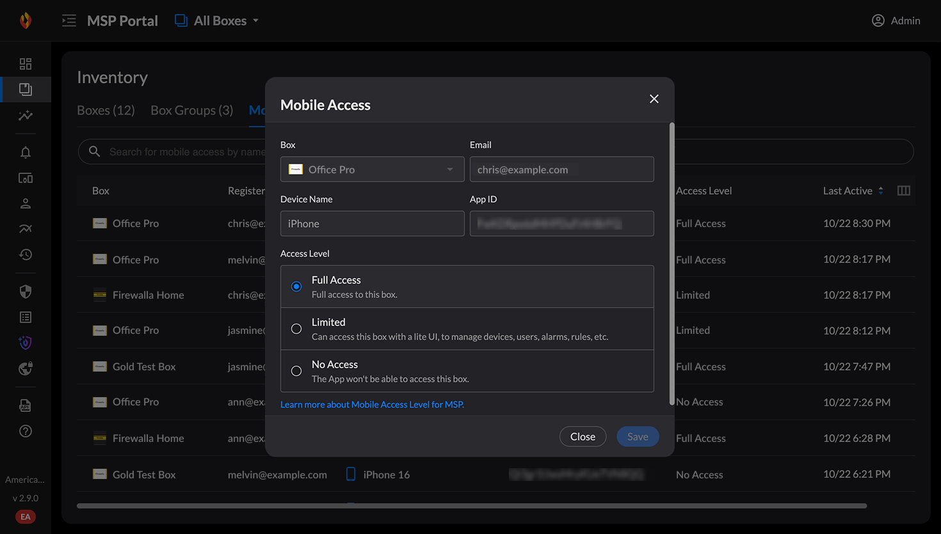The image size is (941, 534).
Task: Toggle the sidebar collapse menu icon
Action: (x=69, y=20)
